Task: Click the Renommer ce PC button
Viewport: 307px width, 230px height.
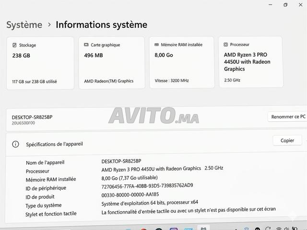Action: coord(287,117)
